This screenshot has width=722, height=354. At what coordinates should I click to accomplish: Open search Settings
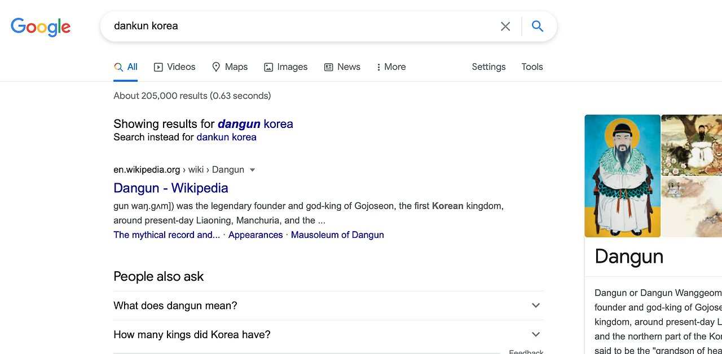[488, 67]
